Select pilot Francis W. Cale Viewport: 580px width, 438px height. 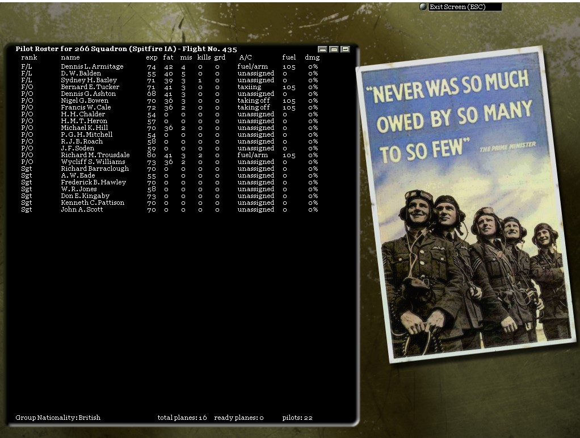pyautogui.click(x=86, y=107)
